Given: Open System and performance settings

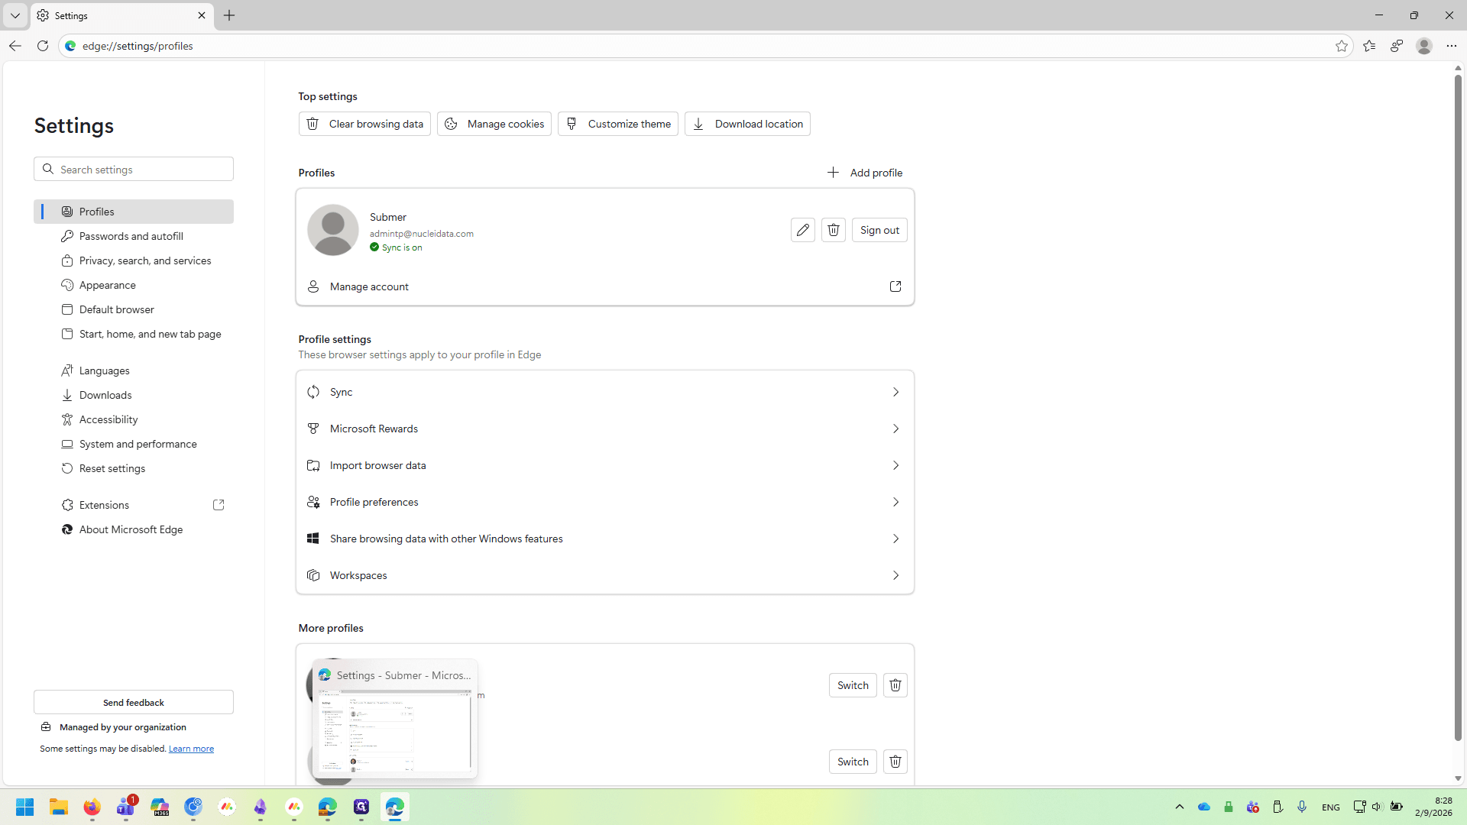Looking at the screenshot, I should 134,444.
